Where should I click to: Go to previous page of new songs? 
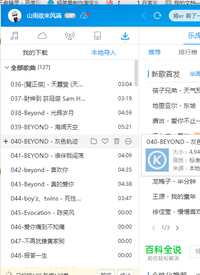click(154, 228)
